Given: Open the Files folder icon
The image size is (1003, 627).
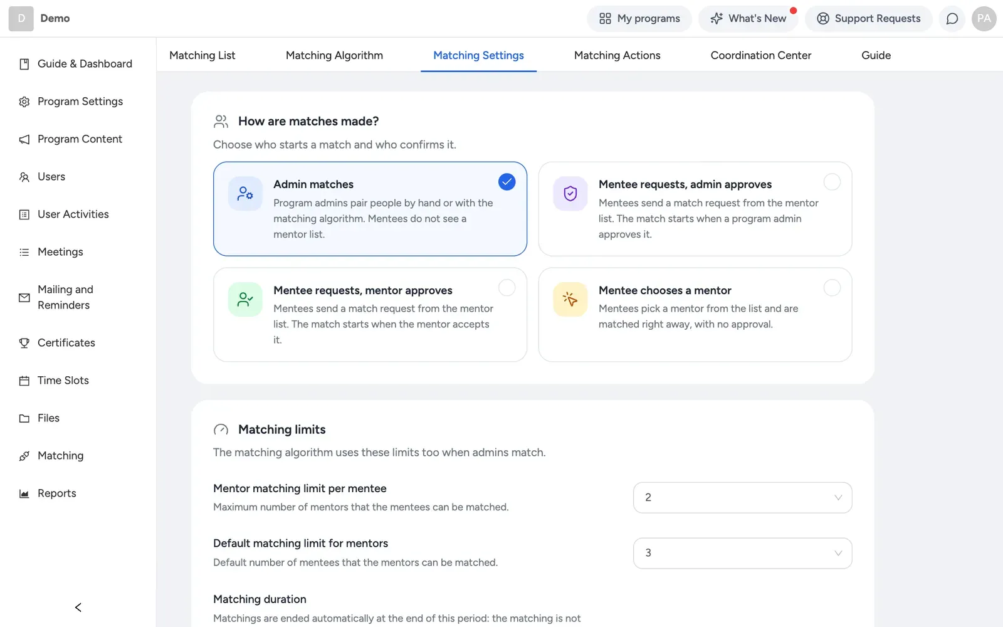Looking at the screenshot, I should (24, 418).
